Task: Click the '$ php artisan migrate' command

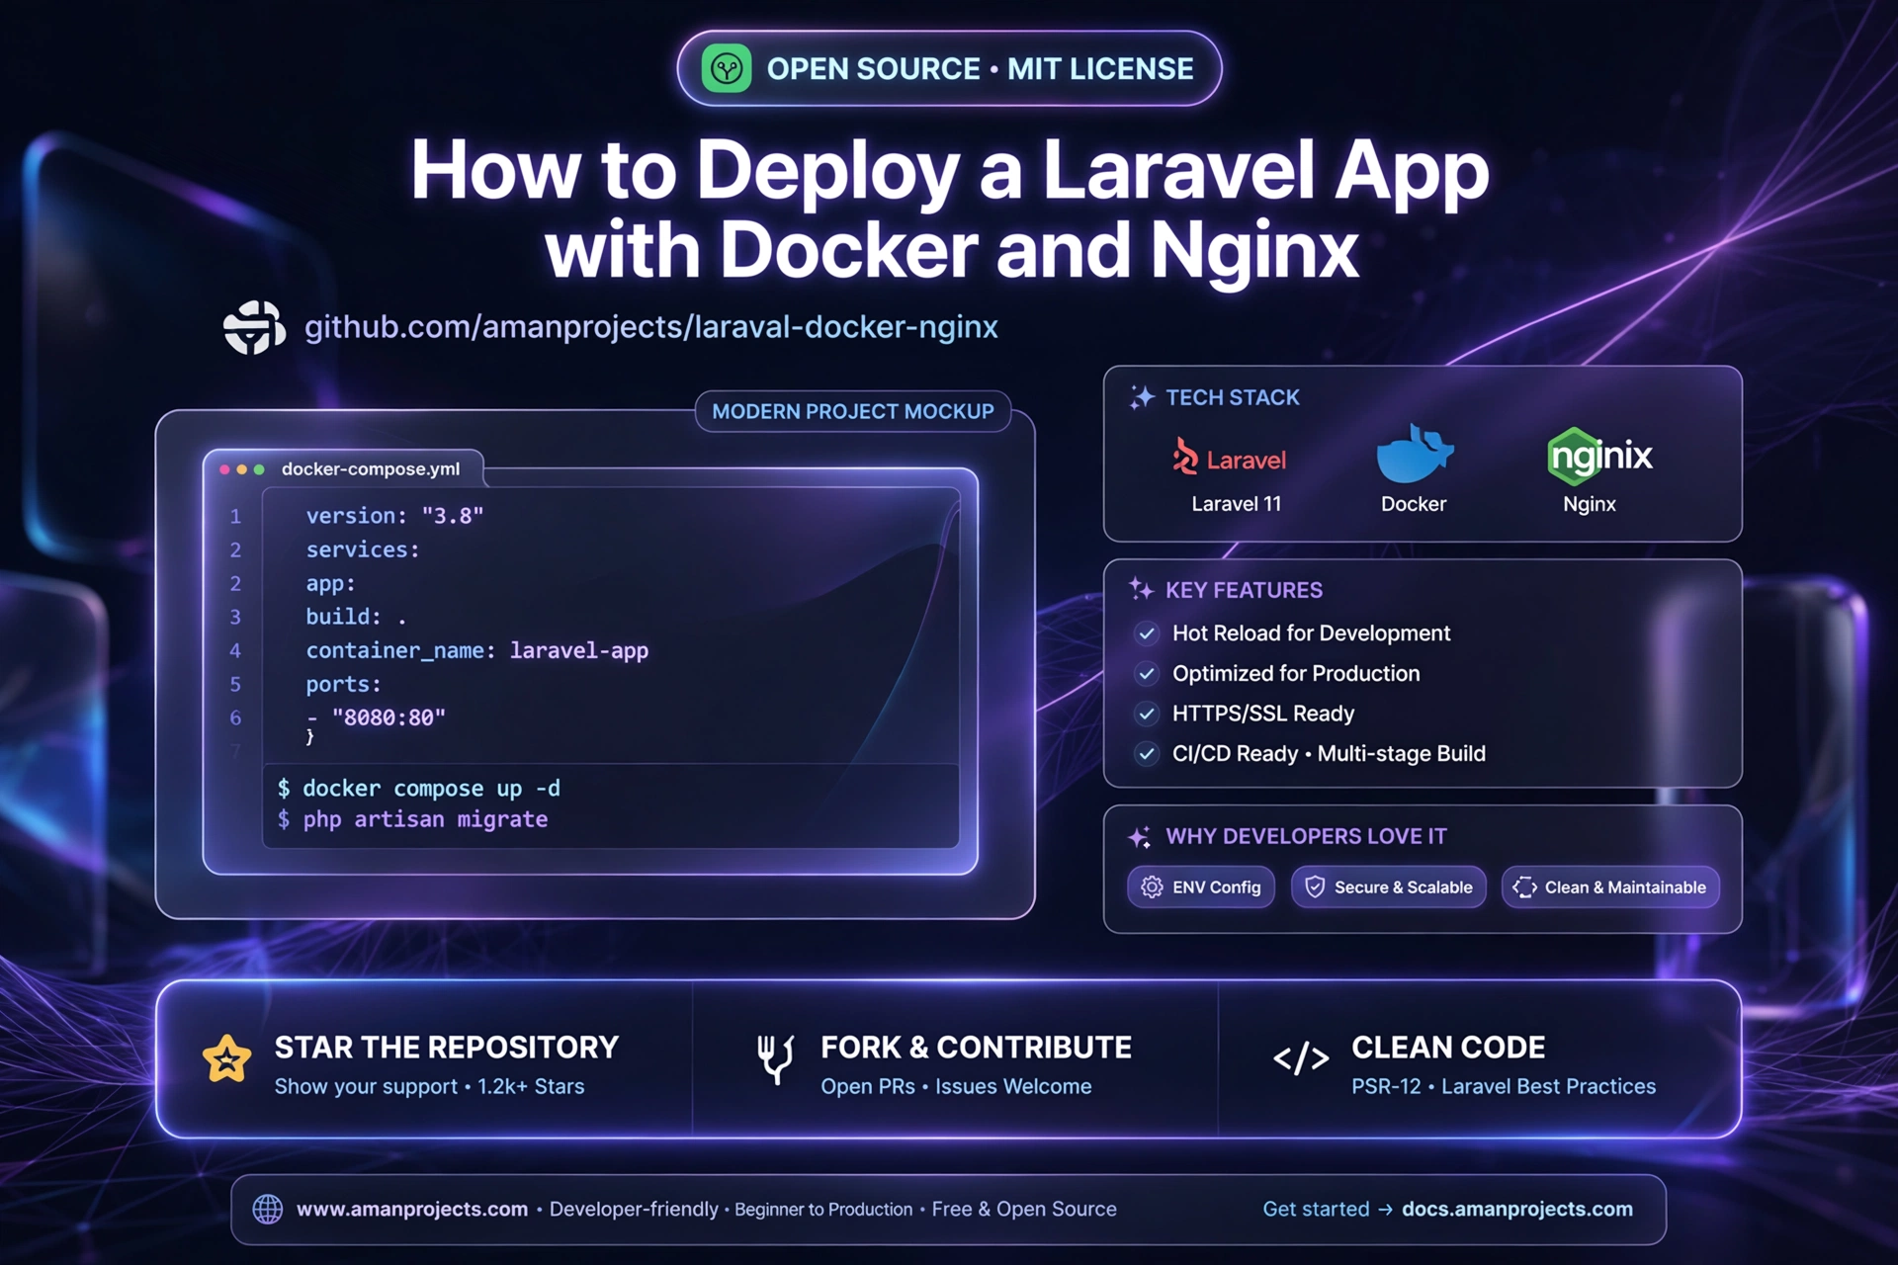Action: tap(412, 819)
